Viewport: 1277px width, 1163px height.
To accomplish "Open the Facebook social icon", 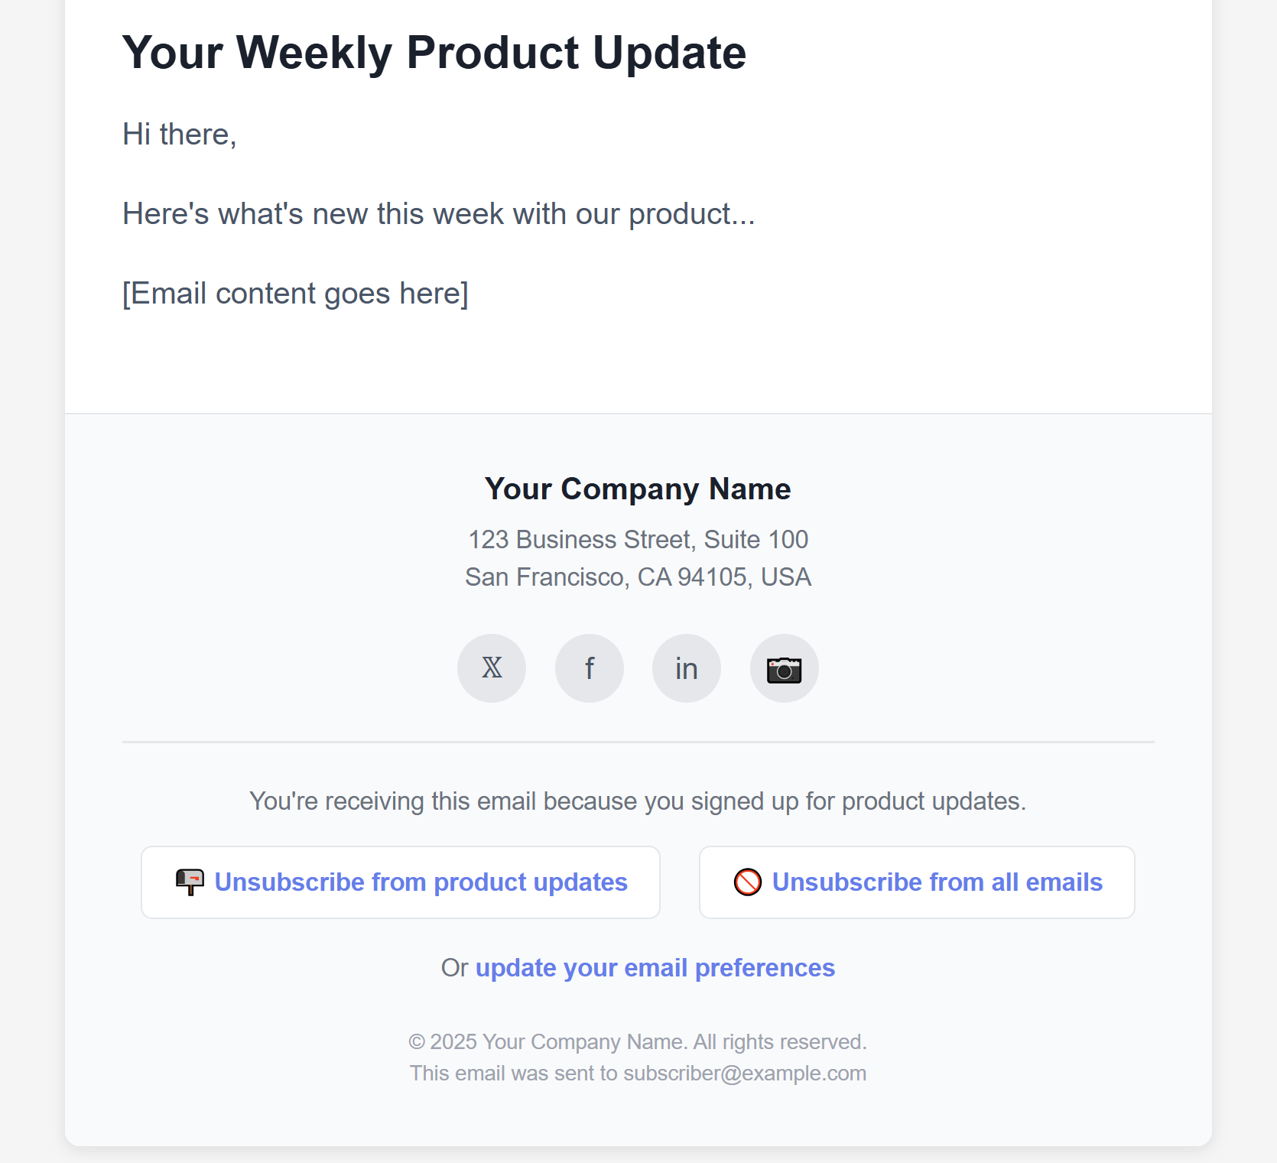I will (x=590, y=668).
